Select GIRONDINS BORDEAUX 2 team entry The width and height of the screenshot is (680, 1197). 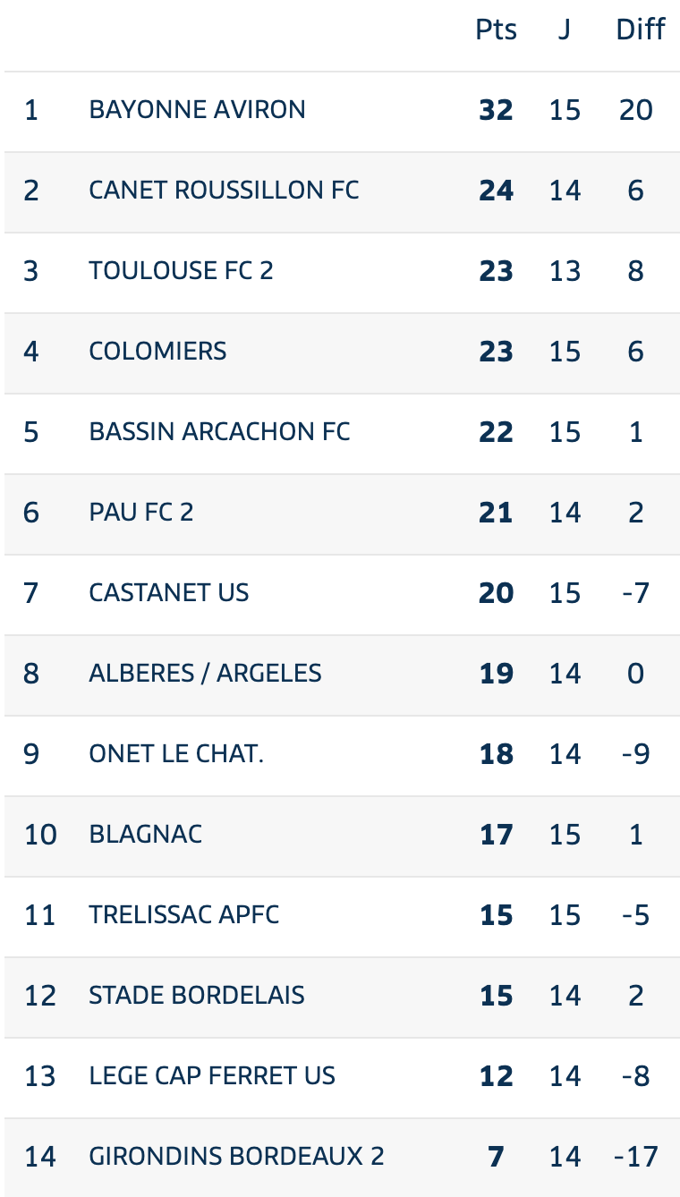coord(236,1157)
